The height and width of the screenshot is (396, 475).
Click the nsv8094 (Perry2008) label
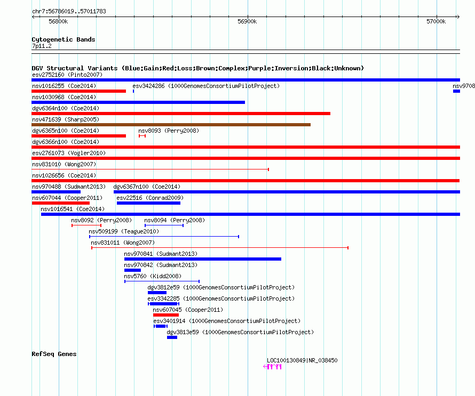[175, 220]
